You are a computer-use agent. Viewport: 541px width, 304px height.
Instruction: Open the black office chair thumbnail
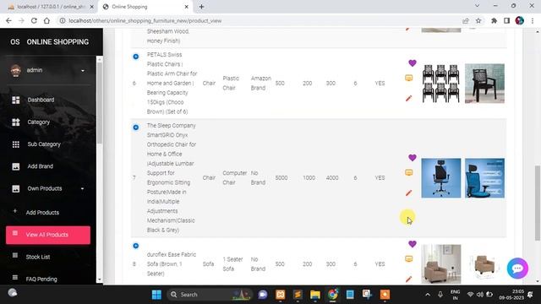point(441,178)
